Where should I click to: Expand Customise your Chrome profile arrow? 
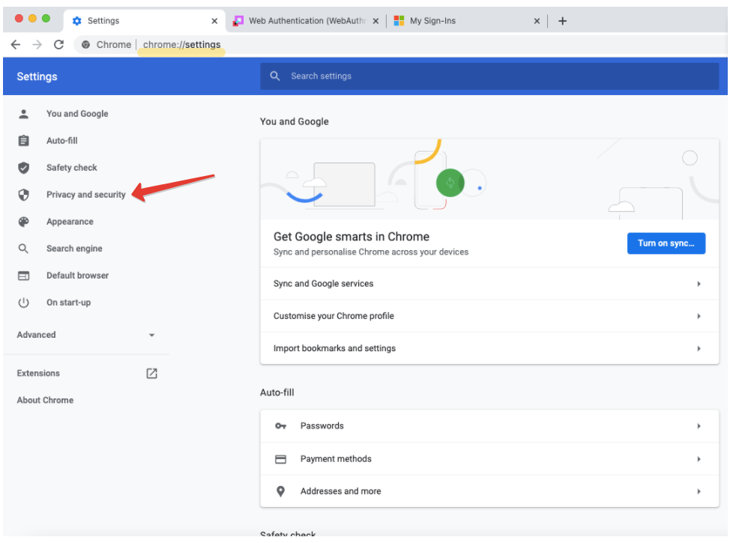coord(699,316)
